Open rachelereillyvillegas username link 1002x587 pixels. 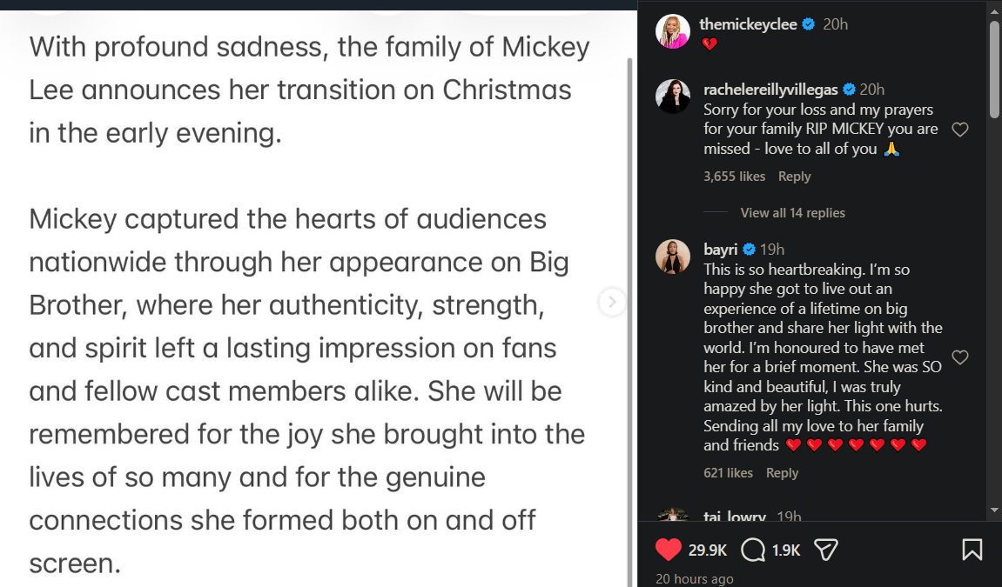pyautogui.click(x=770, y=90)
